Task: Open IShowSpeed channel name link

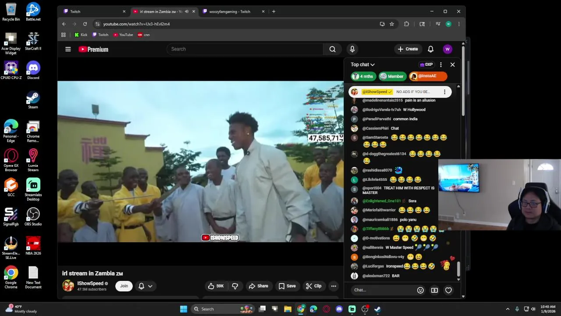Action: click(90, 284)
